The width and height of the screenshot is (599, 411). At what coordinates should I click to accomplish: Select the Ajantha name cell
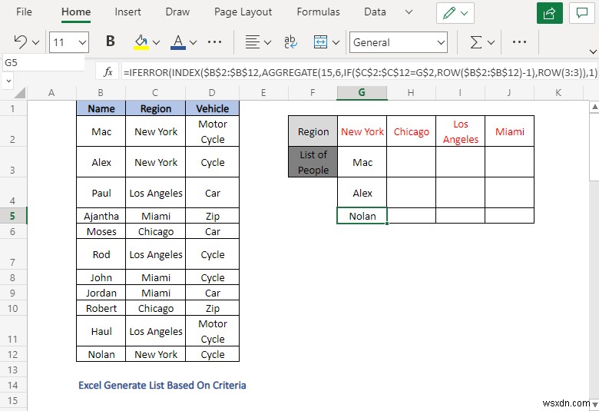pos(101,216)
